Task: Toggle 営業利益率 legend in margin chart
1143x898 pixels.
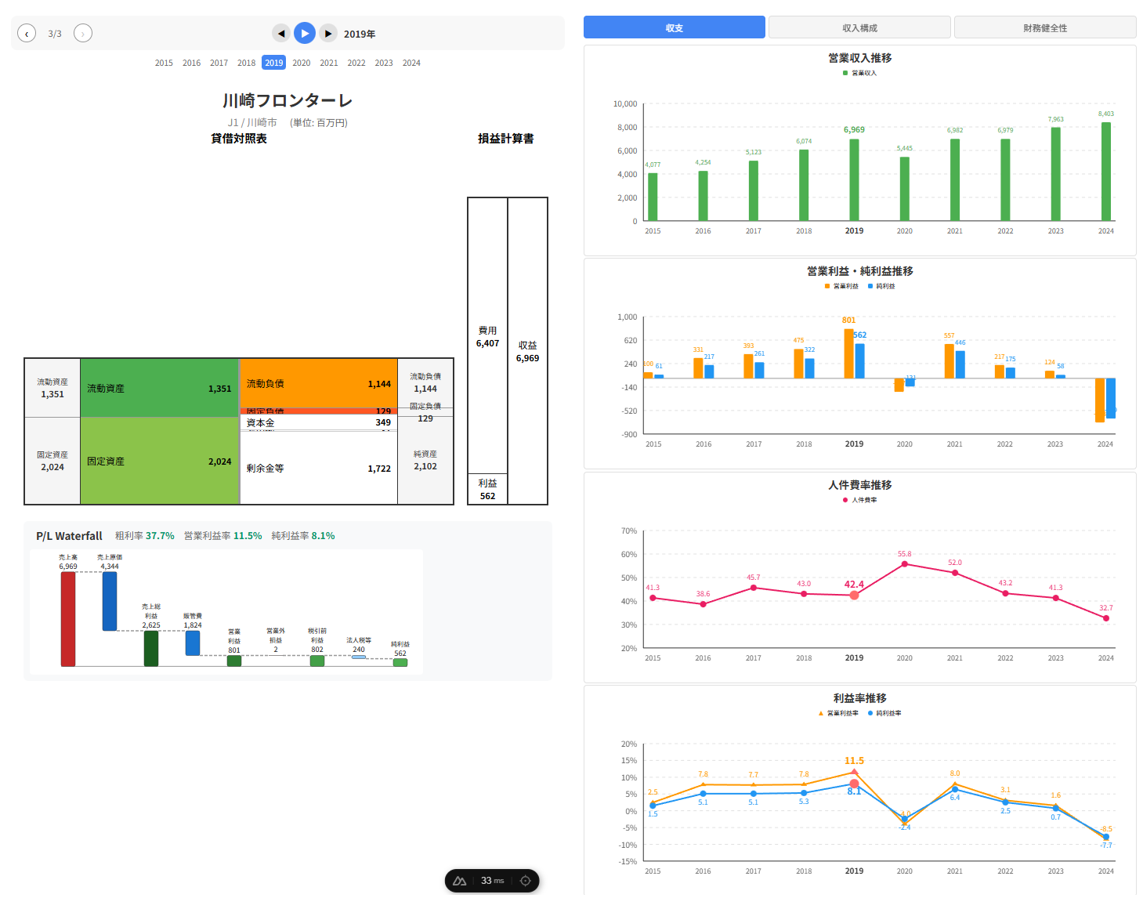Action: point(838,713)
